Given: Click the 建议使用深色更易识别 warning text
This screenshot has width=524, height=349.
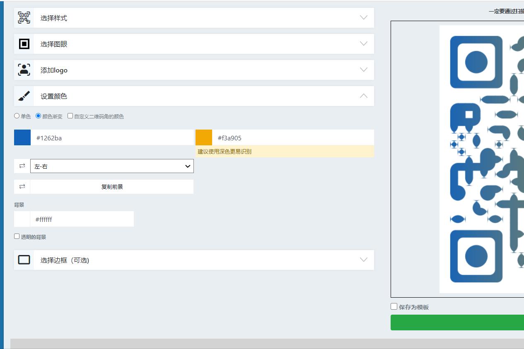Looking at the screenshot, I should tap(225, 152).
